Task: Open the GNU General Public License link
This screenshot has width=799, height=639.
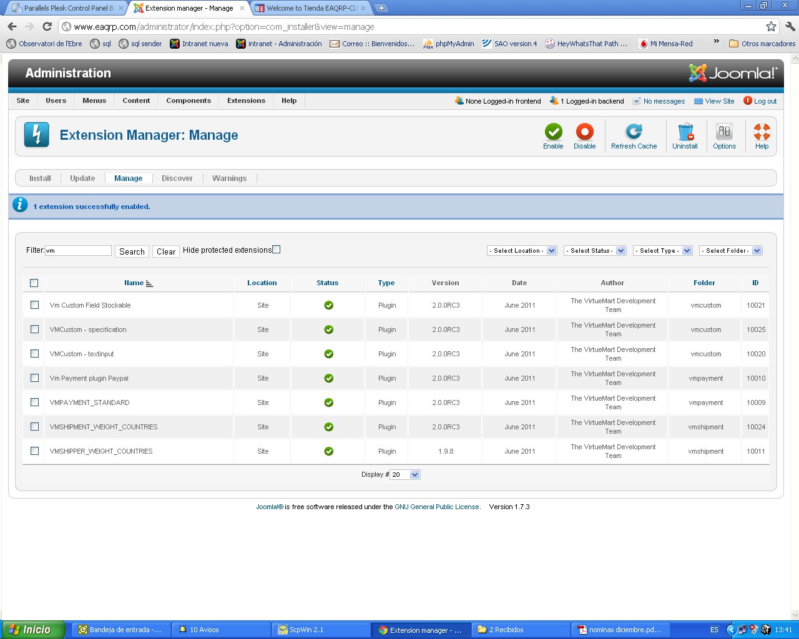Action: (437, 507)
